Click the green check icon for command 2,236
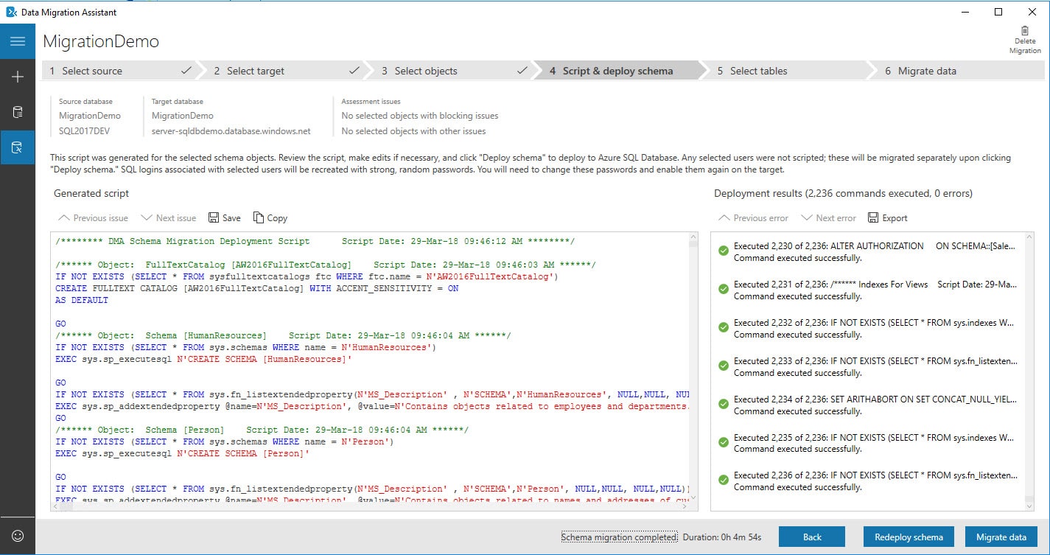The height and width of the screenshot is (555, 1050). (x=724, y=481)
